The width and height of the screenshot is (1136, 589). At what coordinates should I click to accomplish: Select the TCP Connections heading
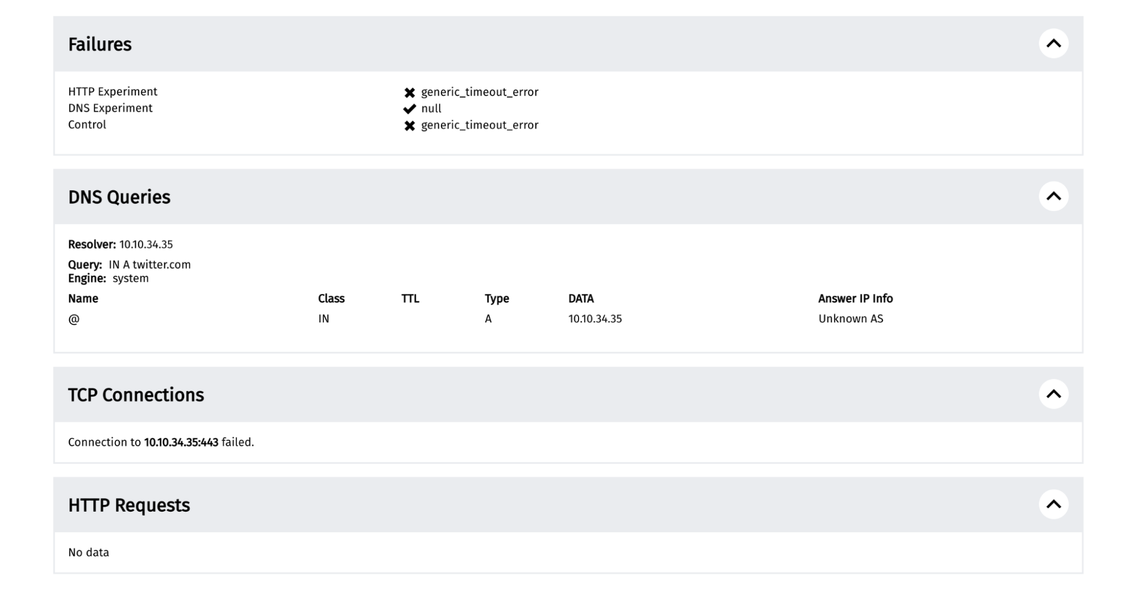coord(136,395)
